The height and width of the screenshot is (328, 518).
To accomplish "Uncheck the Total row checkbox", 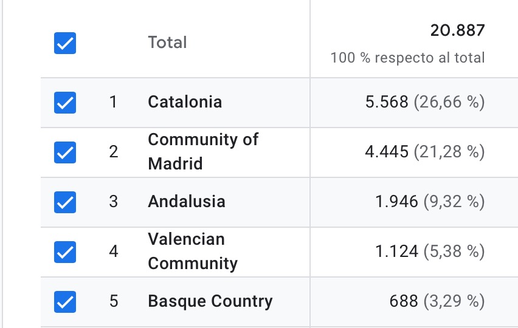I will coord(65,43).
